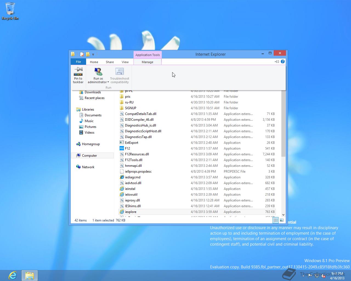
Task: Select the ielowutil application
Action: point(197,195)
